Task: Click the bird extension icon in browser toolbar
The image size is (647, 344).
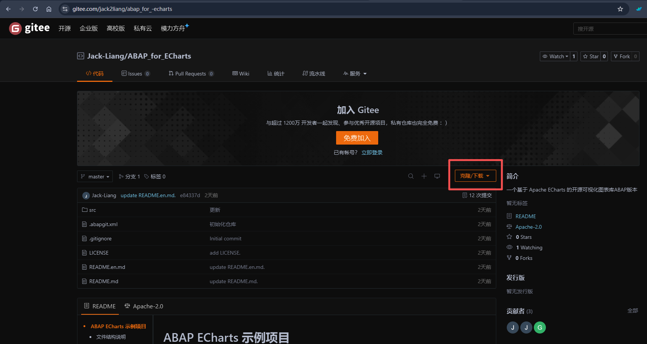Action: (639, 9)
